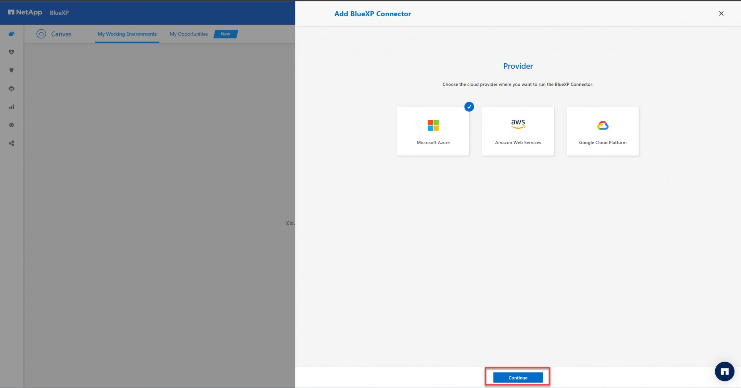Viewport: 741px width, 388px height.
Task: Click the Continue button
Action: pos(517,377)
